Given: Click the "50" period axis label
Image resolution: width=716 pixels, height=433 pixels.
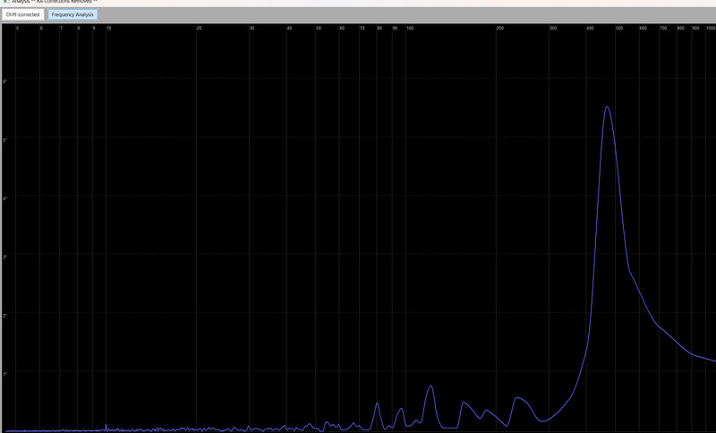Looking at the screenshot, I should (x=319, y=29).
